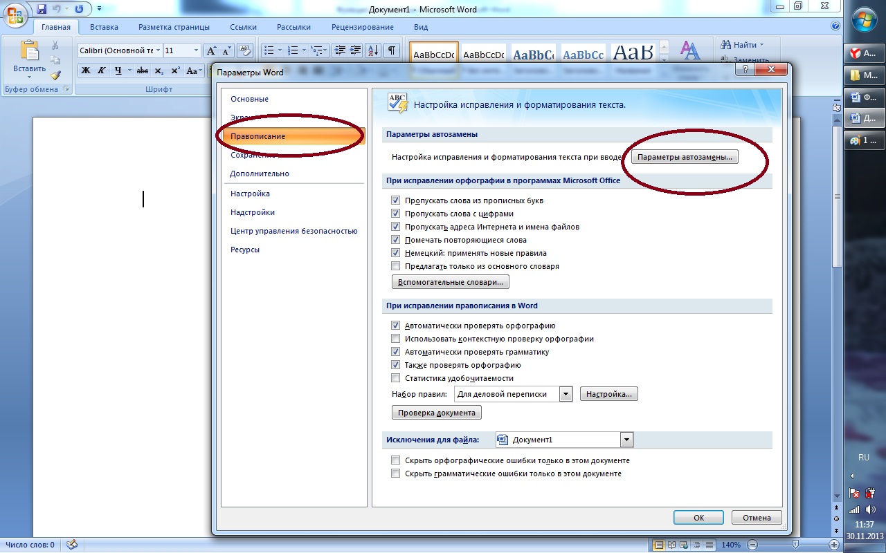Click the Format Painter brush icon
Screen dimensions: 886x553
click(x=55, y=75)
